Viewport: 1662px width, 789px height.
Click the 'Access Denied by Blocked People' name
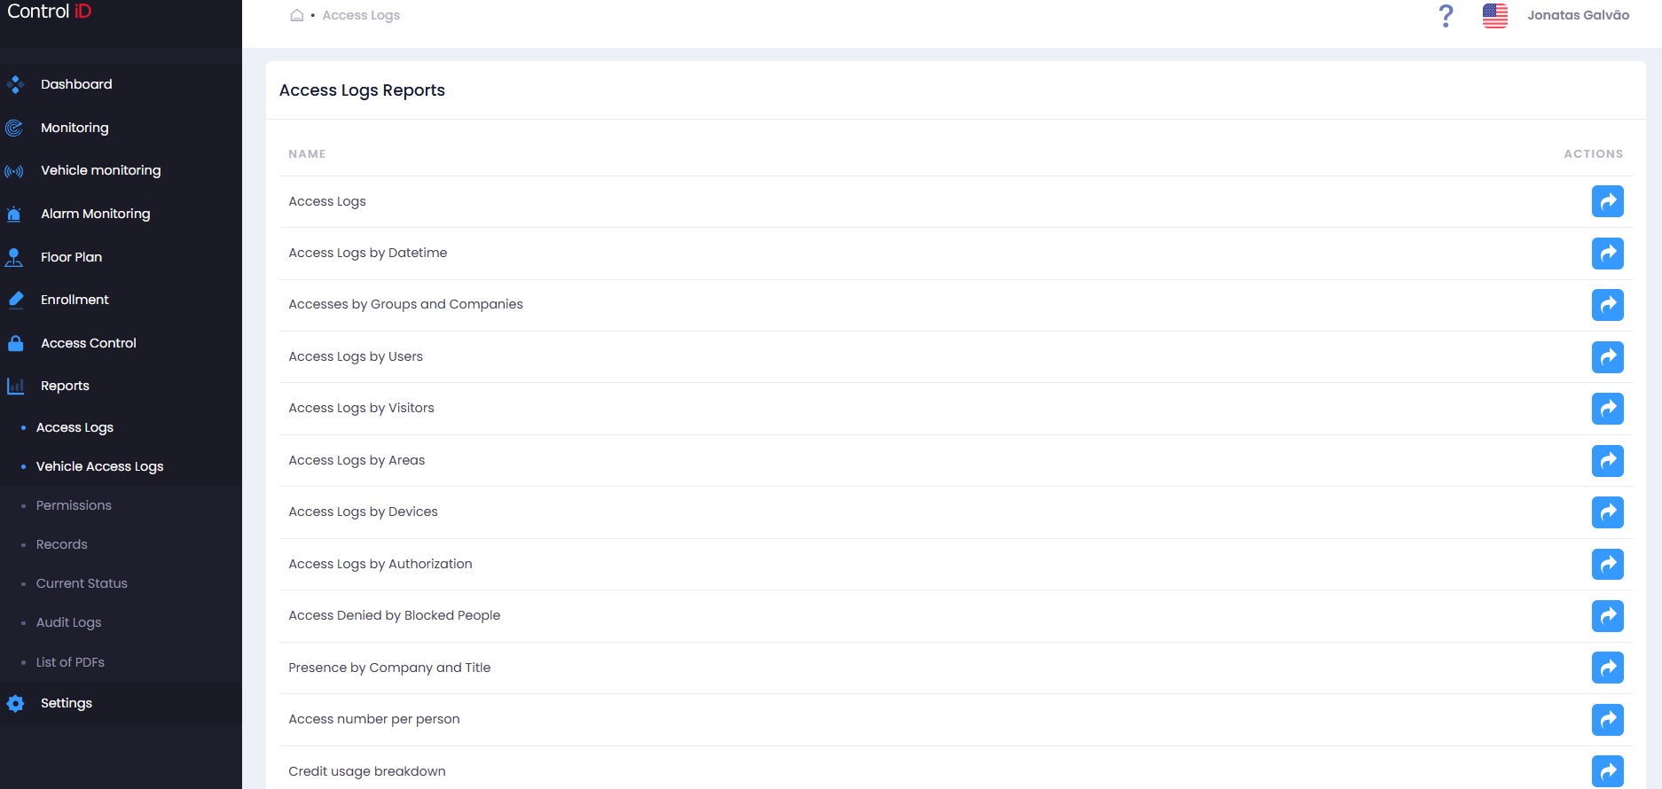395,615
